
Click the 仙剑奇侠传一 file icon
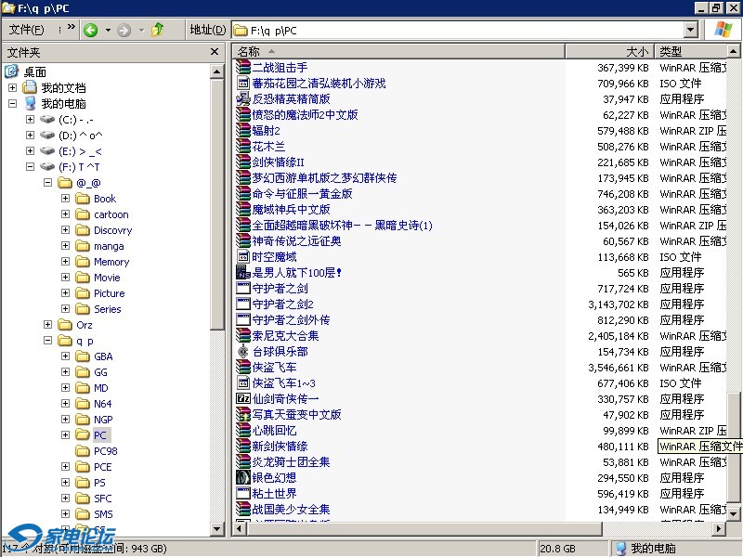(243, 399)
